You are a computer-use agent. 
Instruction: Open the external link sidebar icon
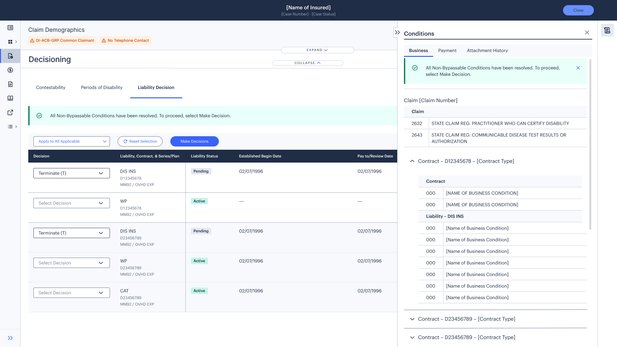pos(10,112)
